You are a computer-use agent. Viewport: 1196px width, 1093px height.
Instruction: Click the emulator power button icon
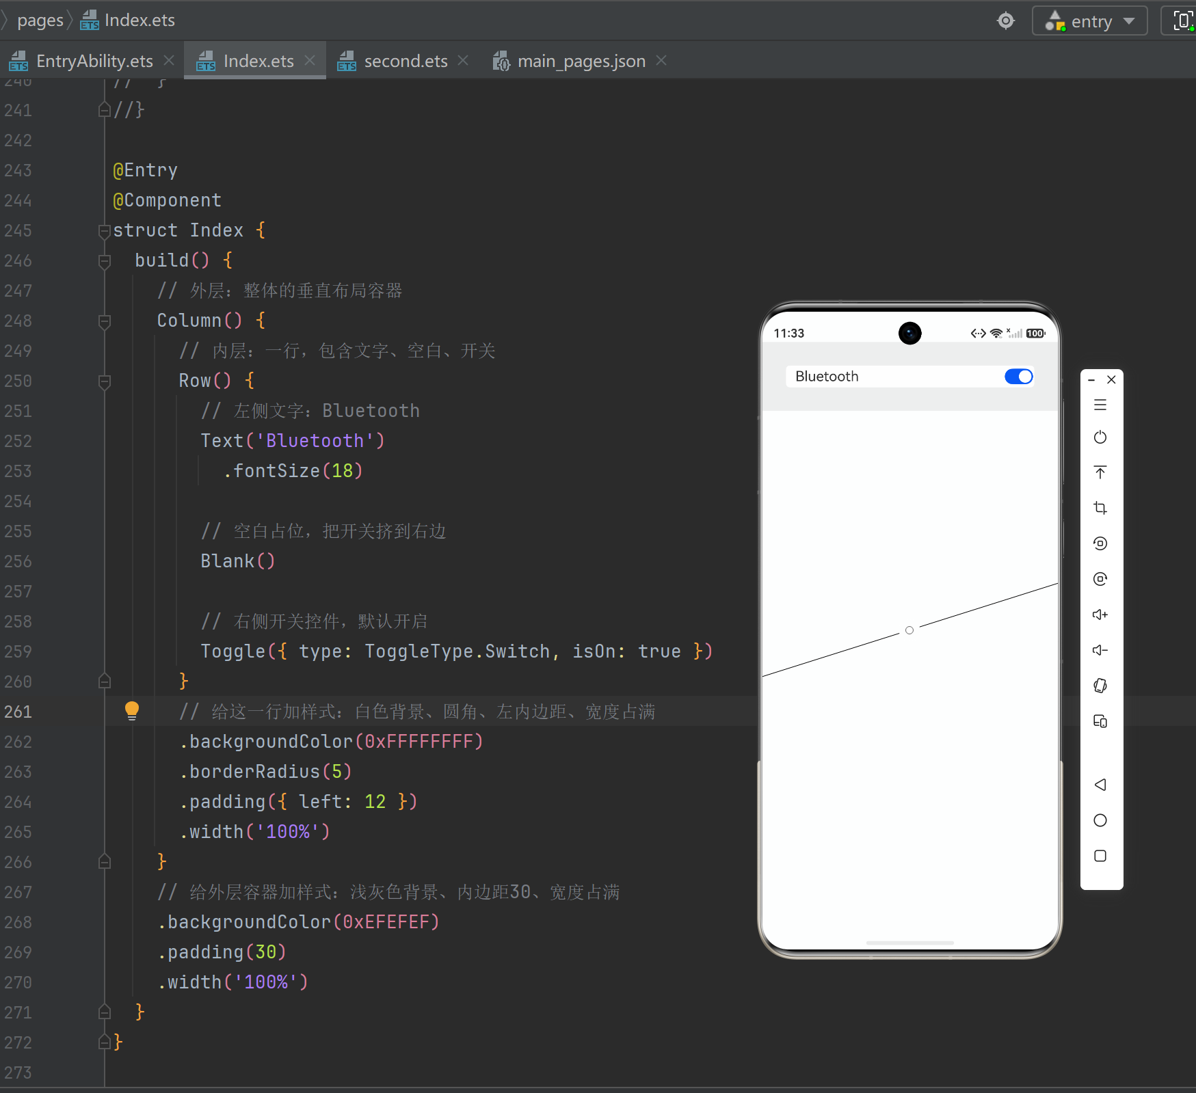(x=1100, y=437)
